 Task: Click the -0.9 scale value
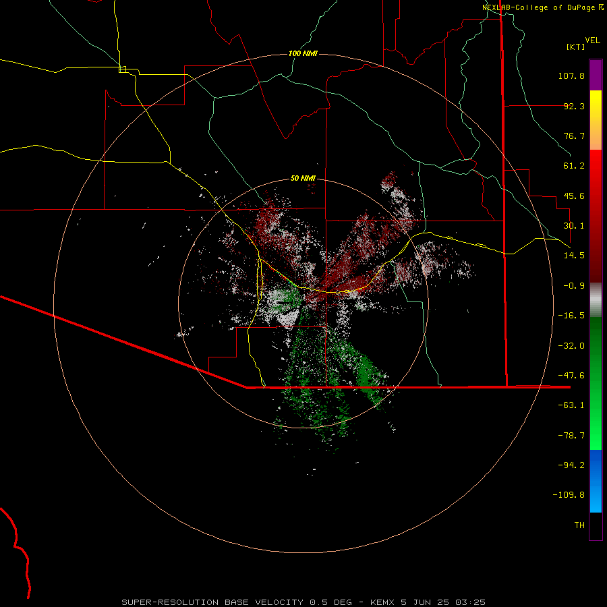(574, 286)
